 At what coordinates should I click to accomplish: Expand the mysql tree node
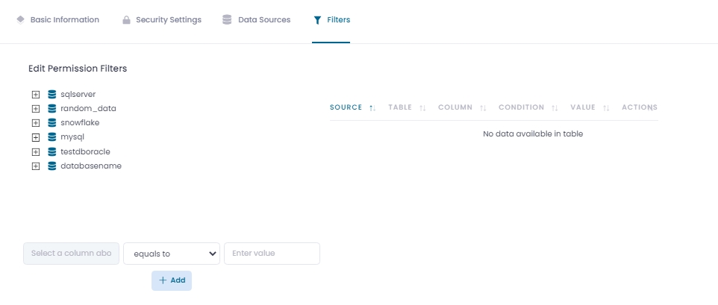point(35,137)
